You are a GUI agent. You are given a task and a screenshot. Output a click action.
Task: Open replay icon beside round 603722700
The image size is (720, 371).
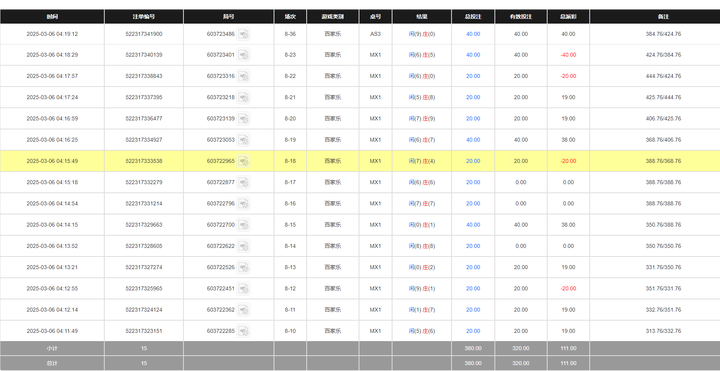tap(243, 225)
